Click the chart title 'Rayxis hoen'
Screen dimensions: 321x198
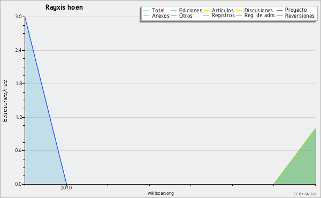[x=64, y=7]
